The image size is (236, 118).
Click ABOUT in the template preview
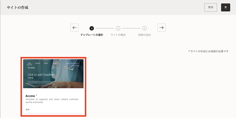[x=46, y=63]
